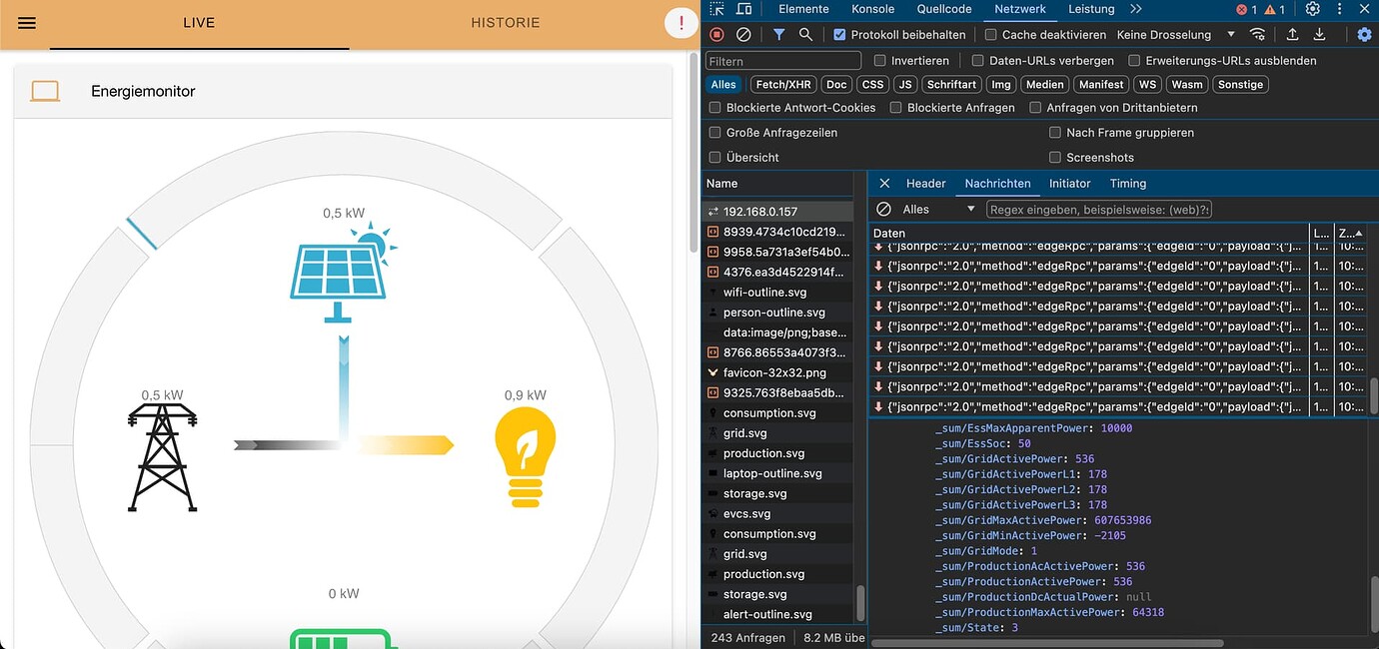This screenshot has width=1379, height=649.
Task: Open the hamburger navigation menu
Action: coord(27,23)
